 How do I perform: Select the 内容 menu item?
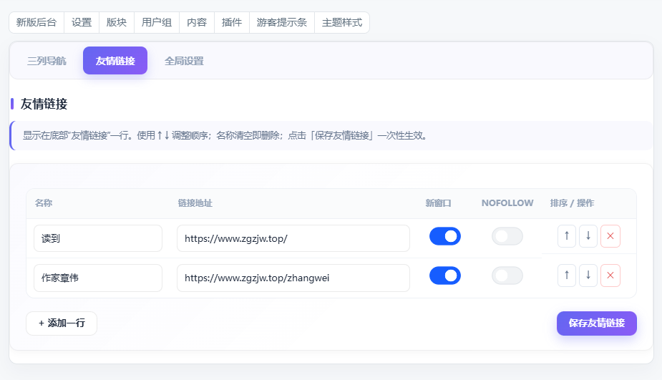(x=197, y=22)
